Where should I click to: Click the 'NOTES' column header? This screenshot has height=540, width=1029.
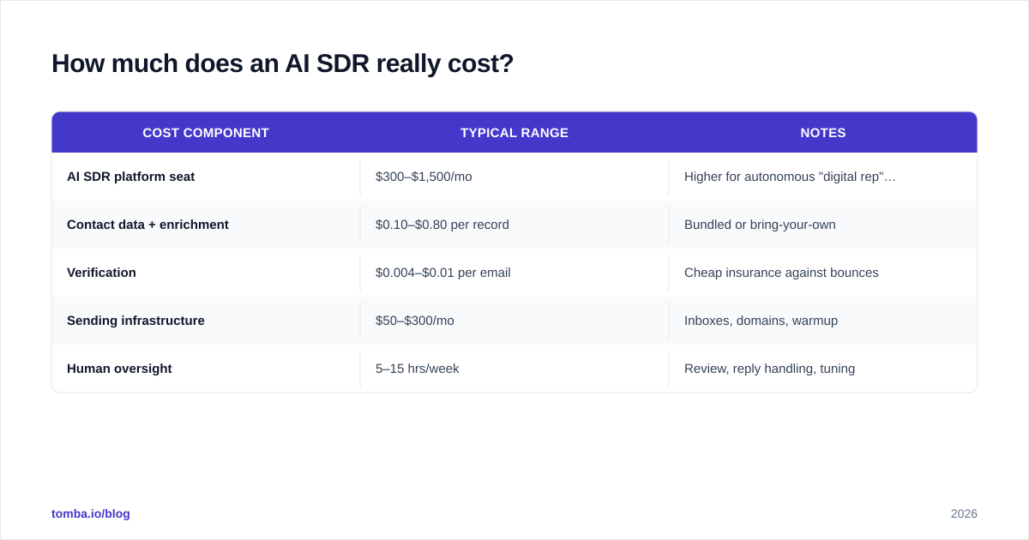[x=823, y=133]
